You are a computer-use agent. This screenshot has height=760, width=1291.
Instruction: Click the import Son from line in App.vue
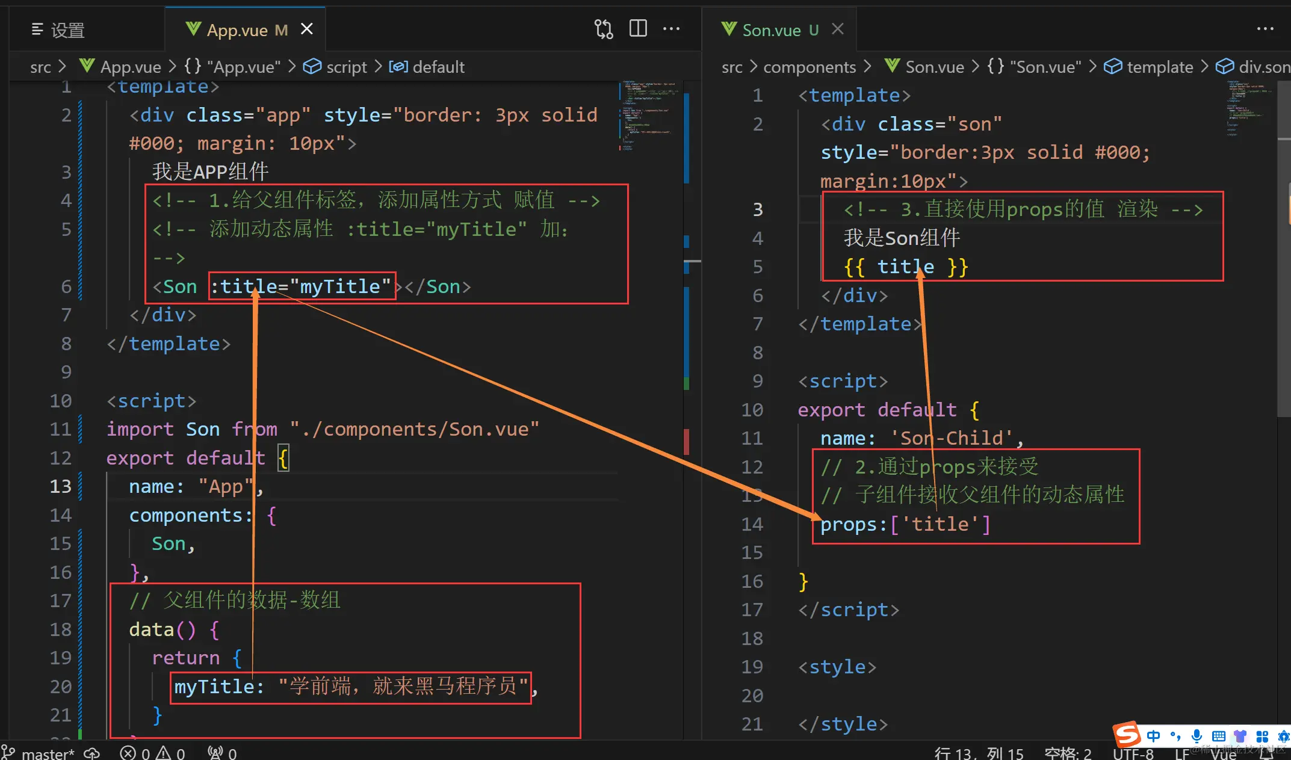pyautogui.click(x=323, y=429)
